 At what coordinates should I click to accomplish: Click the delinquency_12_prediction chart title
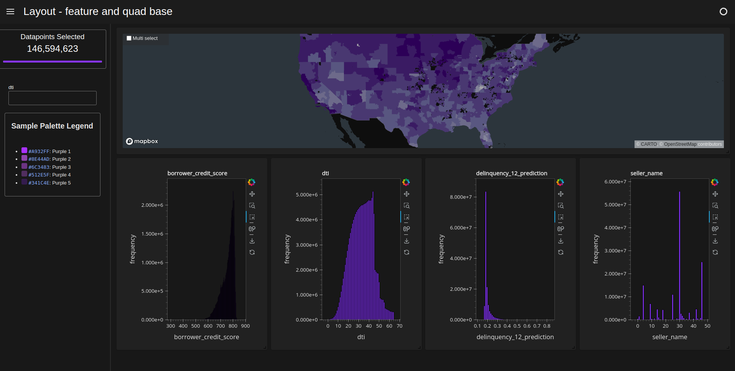[511, 173]
